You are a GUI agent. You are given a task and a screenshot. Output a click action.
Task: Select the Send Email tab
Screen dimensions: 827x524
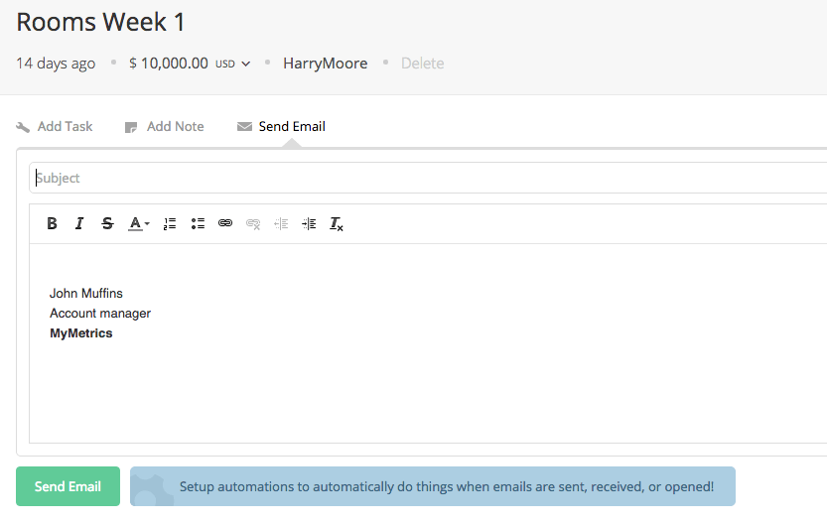281,127
